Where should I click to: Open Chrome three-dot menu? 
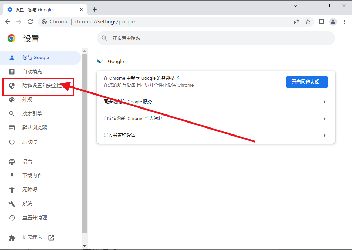(x=344, y=22)
